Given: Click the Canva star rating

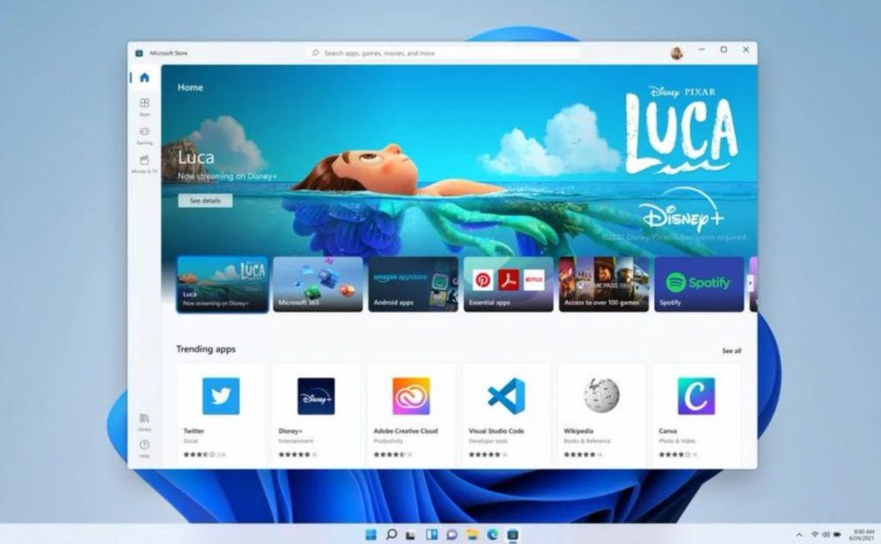Looking at the screenshot, I should tap(675, 454).
